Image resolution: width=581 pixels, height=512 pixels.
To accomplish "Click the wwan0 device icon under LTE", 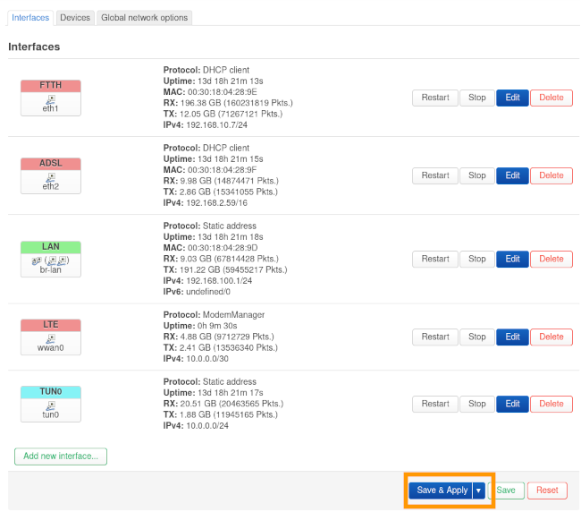I will pos(51,337).
